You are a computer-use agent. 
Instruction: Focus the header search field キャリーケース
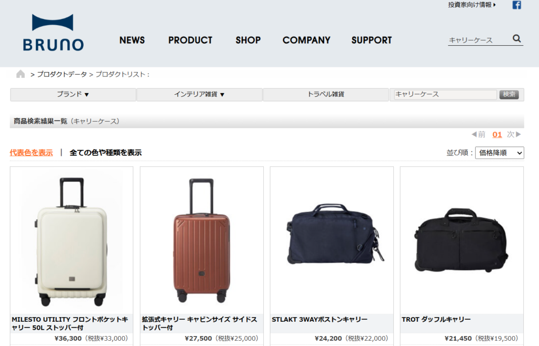479,40
